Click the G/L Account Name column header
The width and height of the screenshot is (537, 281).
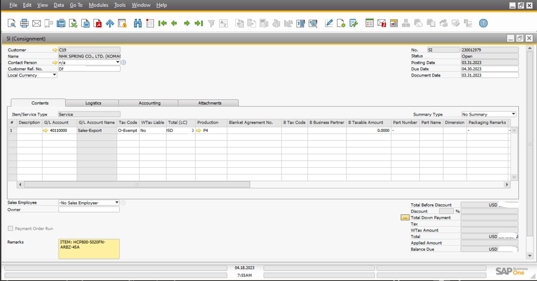pyautogui.click(x=97, y=122)
